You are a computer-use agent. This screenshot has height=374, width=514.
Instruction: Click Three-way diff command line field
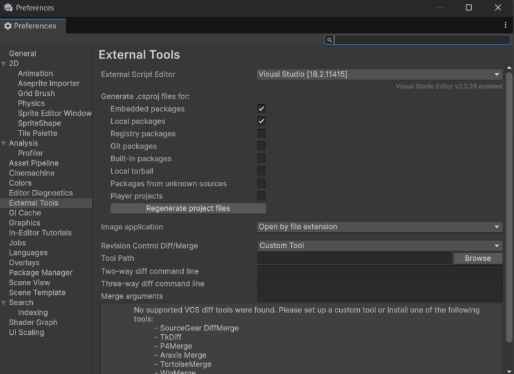click(380, 283)
